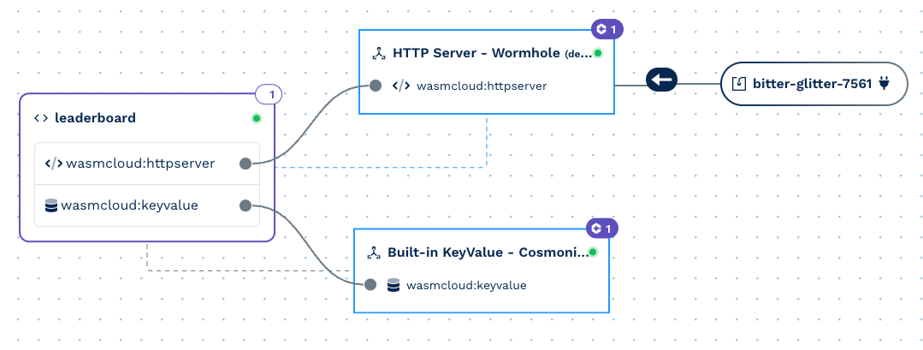Click the leaderboard green status indicator
The height and width of the screenshot is (350, 923).
pyautogui.click(x=256, y=118)
